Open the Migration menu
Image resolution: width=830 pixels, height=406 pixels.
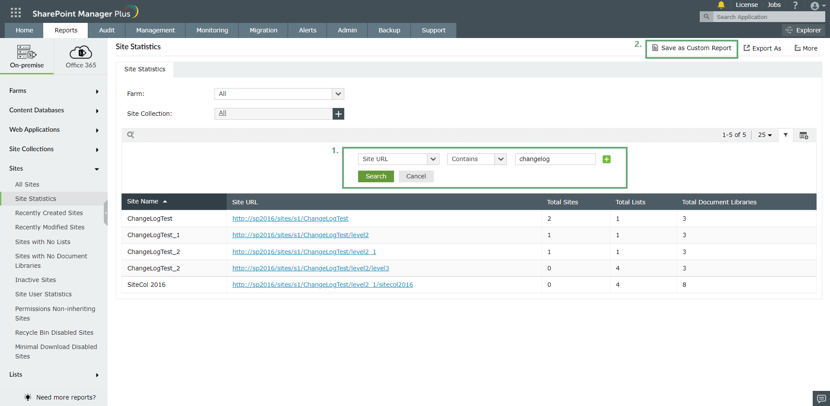click(263, 30)
